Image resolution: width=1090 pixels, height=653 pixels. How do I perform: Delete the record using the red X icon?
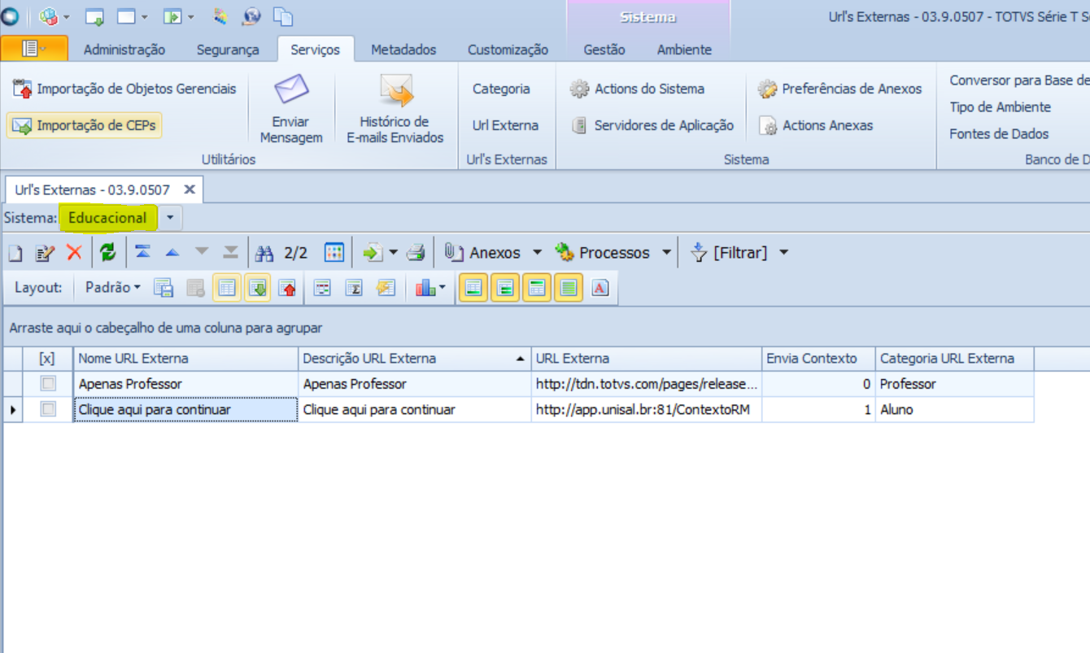click(x=74, y=253)
